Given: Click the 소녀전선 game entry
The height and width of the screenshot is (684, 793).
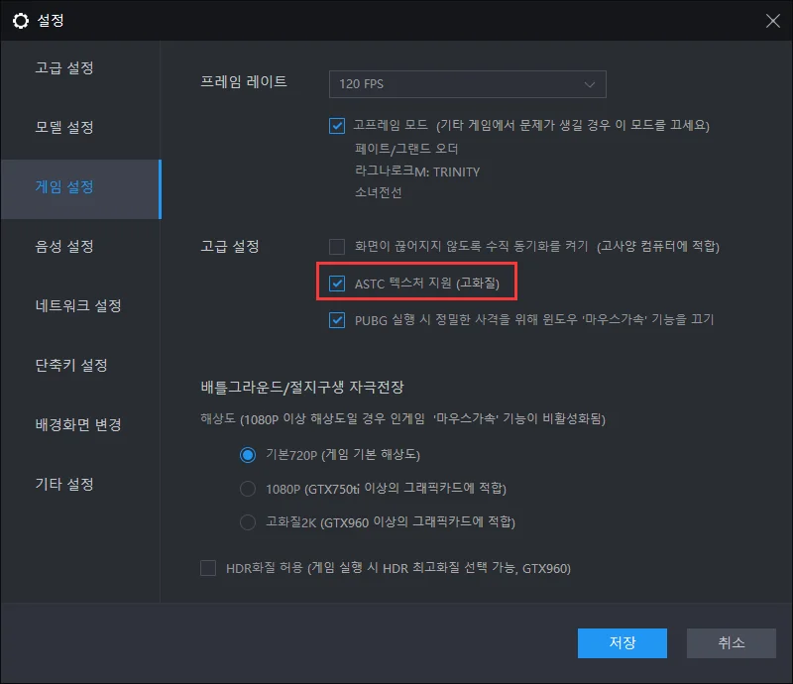Looking at the screenshot, I should [x=378, y=192].
